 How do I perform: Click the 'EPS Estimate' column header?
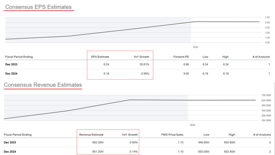[x=100, y=57]
